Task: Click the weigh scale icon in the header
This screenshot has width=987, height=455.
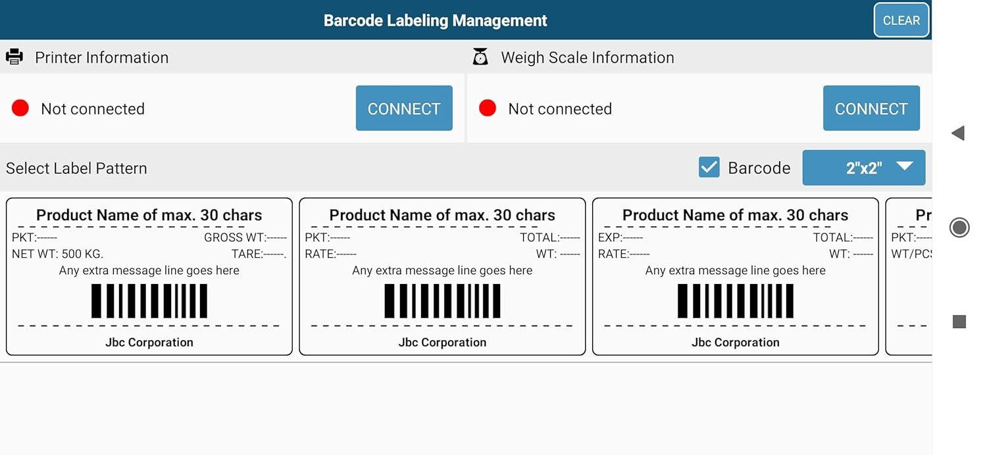Action: point(480,57)
